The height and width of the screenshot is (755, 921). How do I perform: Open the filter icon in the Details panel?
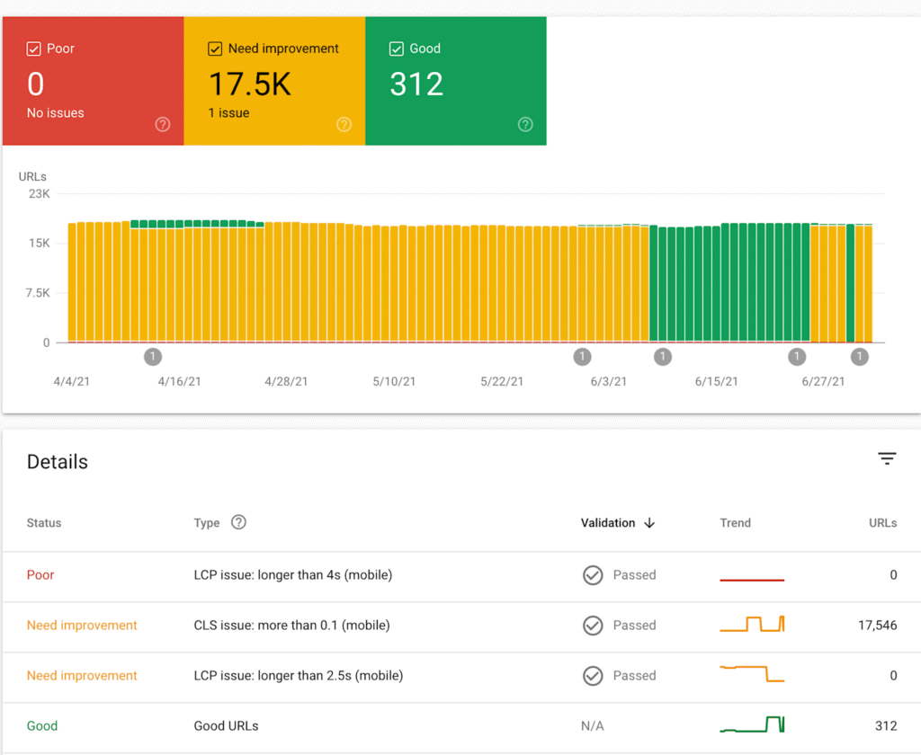click(x=888, y=458)
